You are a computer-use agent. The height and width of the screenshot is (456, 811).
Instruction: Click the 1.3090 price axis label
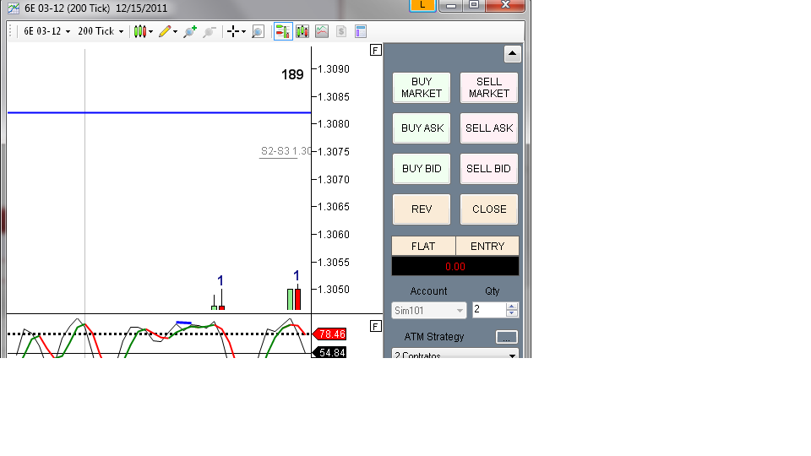(x=333, y=69)
